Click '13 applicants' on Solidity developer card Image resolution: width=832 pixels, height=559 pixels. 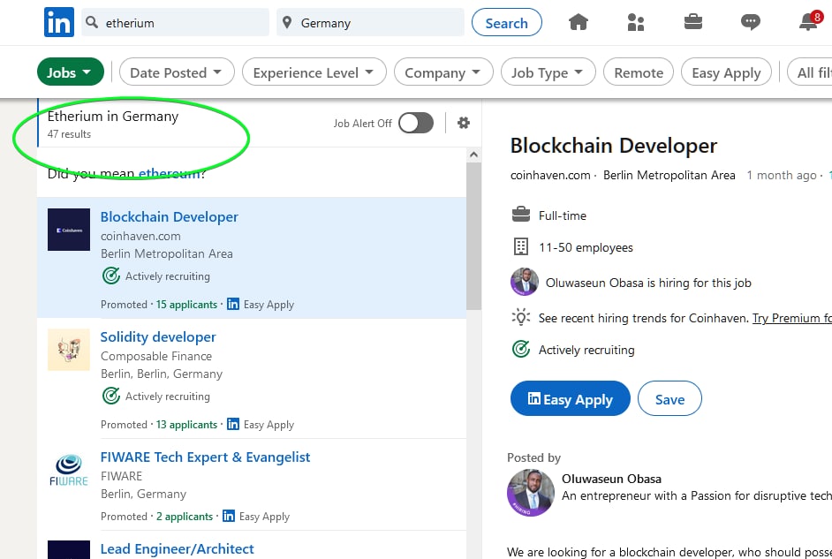click(x=186, y=424)
